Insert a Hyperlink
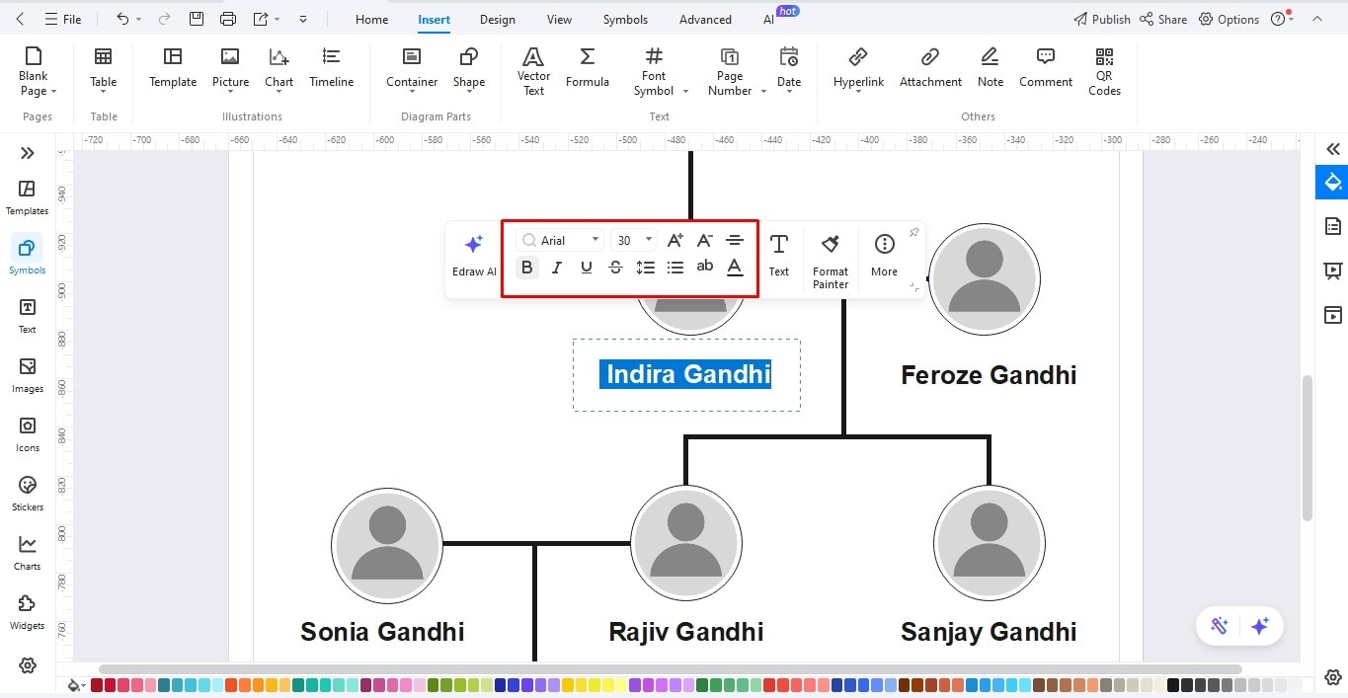The height and width of the screenshot is (698, 1348). click(857, 69)
